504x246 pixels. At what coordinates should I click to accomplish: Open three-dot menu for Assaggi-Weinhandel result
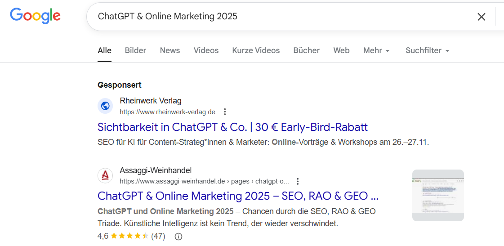click(298, 182)
